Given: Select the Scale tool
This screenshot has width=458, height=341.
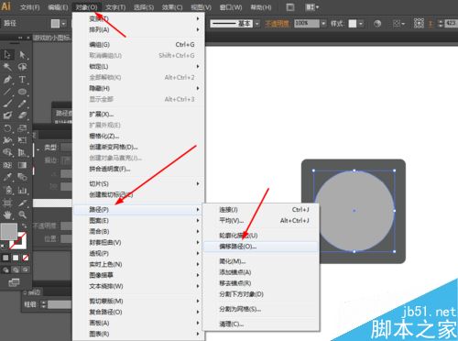Looking at the screenshot, I should [x=22, y=128].
